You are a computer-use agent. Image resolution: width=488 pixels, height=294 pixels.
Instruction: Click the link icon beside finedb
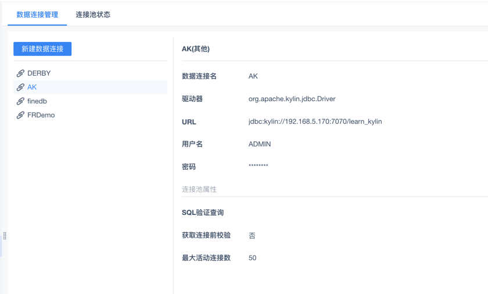click(20, 101)
